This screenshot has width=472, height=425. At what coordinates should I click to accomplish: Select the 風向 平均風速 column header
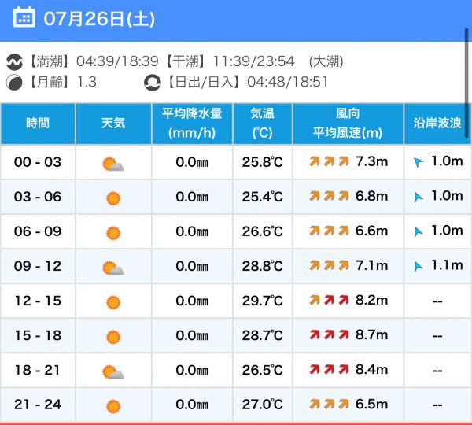[x=348, y=124]
